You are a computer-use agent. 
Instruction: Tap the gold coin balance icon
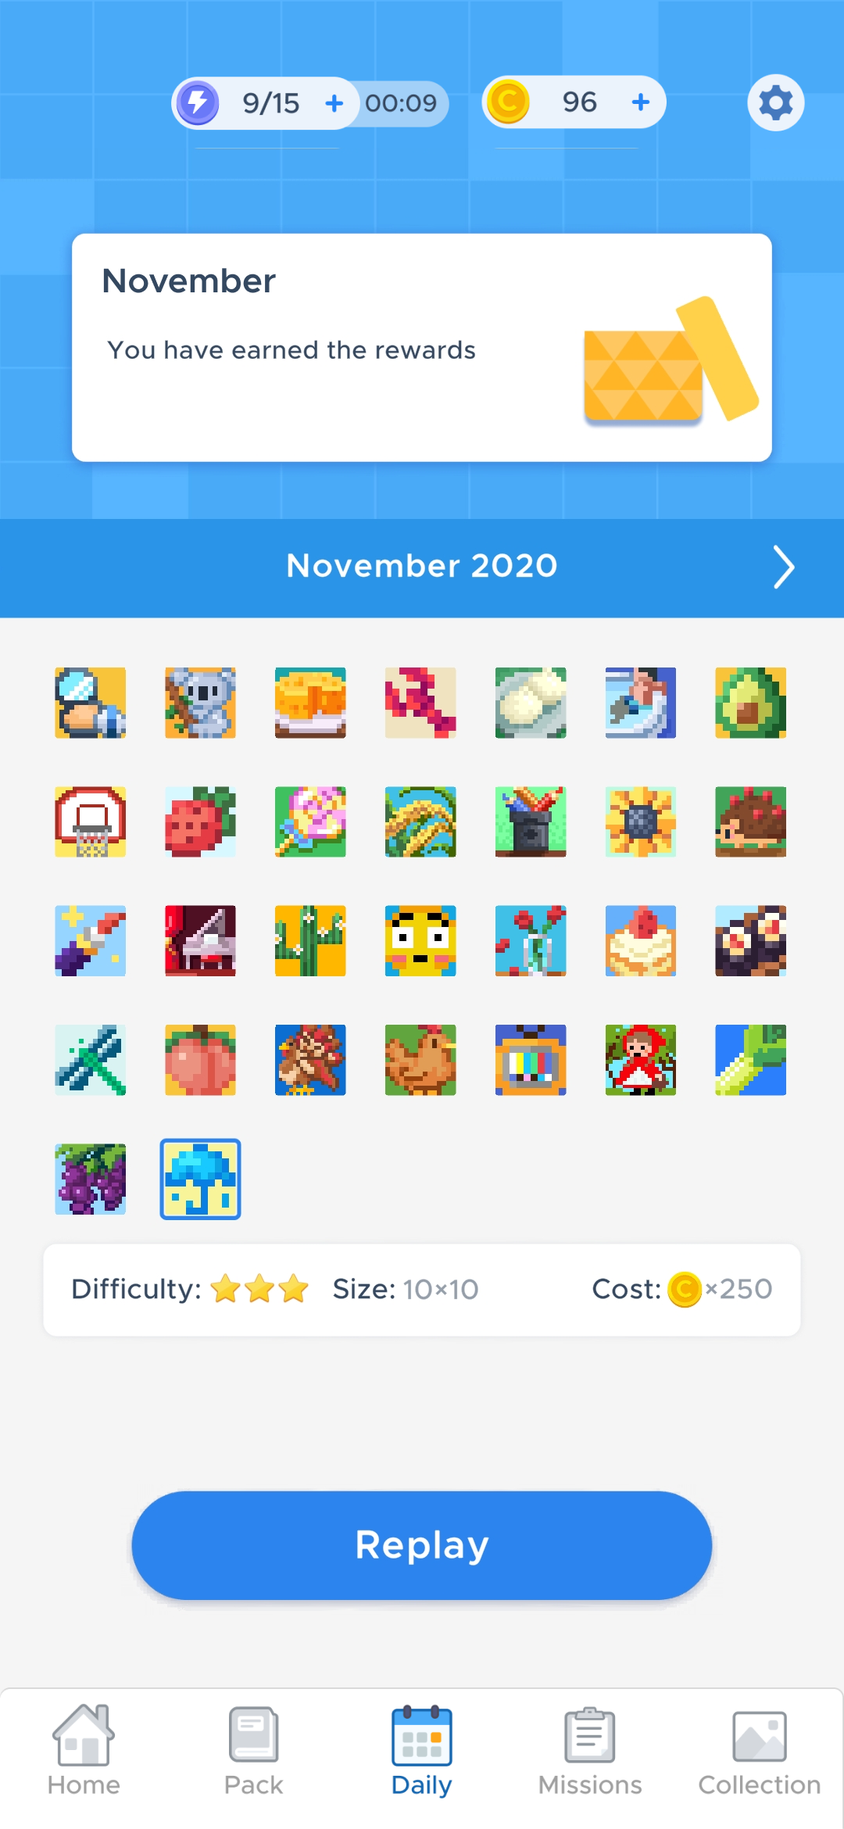pyautogui.click(x=508, y=102)
